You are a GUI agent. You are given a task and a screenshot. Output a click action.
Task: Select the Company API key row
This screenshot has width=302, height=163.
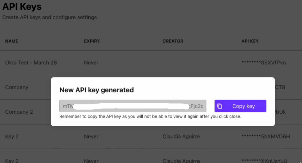[x=17, y=87]
